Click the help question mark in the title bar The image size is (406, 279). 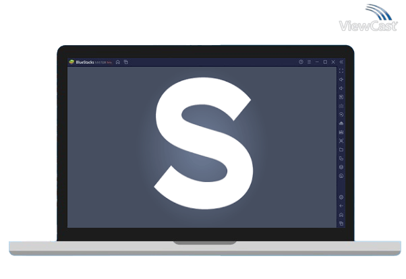pos(301,62)
